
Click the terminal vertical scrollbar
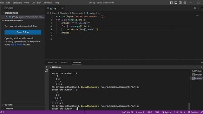[x=189, y=106]
